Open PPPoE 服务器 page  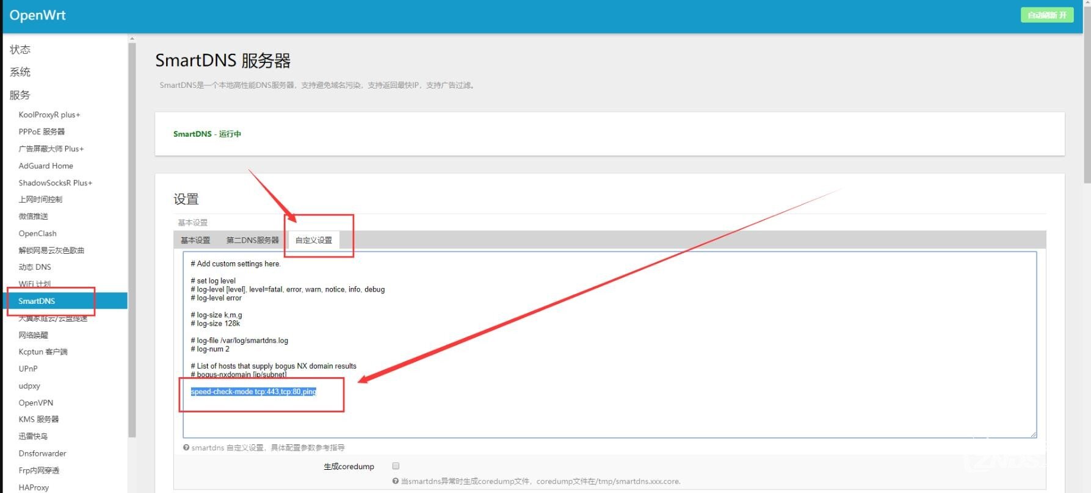42,132
